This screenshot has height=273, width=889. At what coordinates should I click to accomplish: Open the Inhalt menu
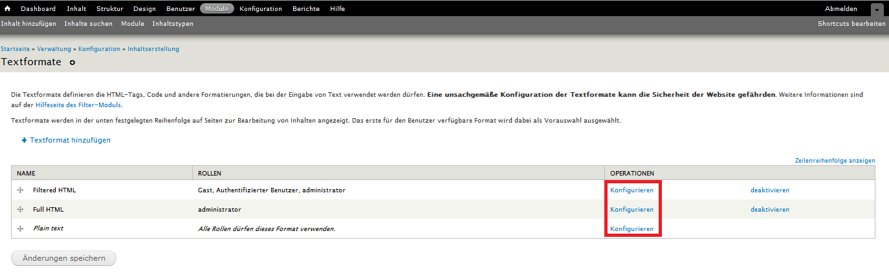(x=76, y=9)
